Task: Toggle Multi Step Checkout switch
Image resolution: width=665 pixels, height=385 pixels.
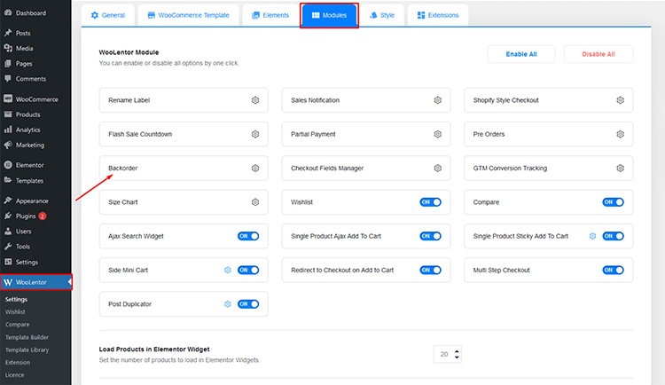Action: tap(613, 270)
